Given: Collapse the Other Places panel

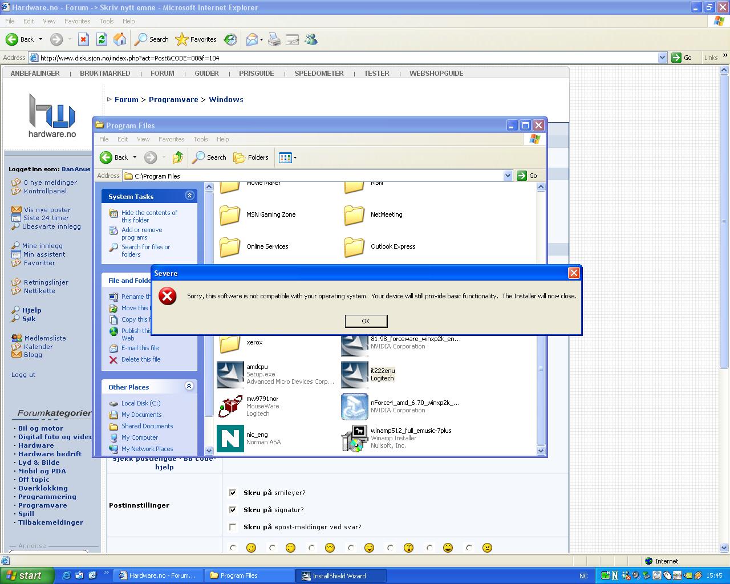Looking at the screenshot, I should point(189,386).
